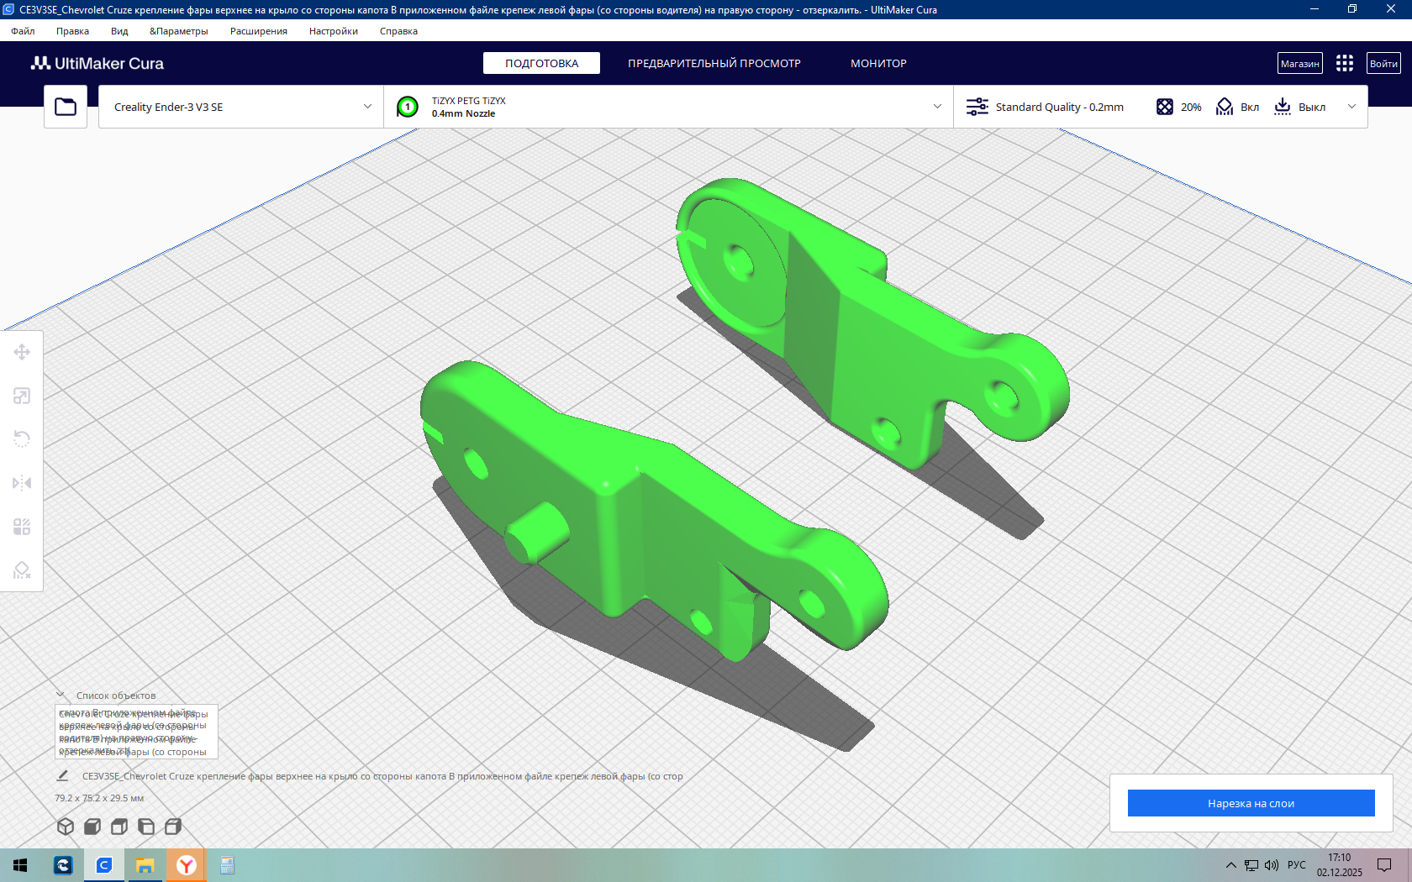This screenshot has height=882, width=1412.
Task: Switch to 3D perspective view cube icon
Action: pyautogui.click(x=66, y=827)
